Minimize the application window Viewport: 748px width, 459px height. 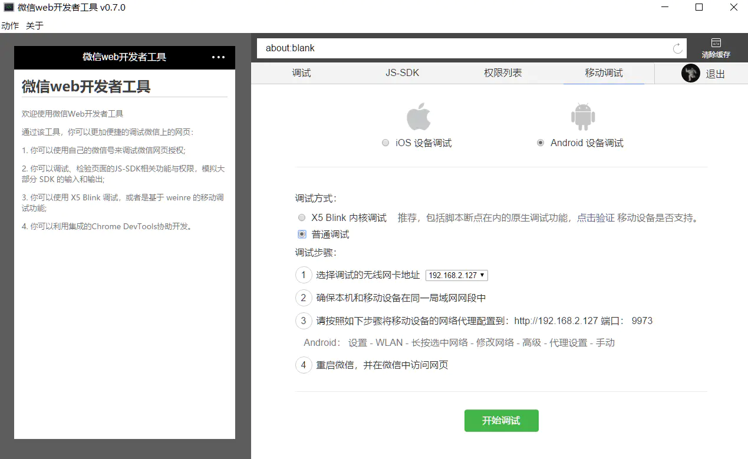664,8
